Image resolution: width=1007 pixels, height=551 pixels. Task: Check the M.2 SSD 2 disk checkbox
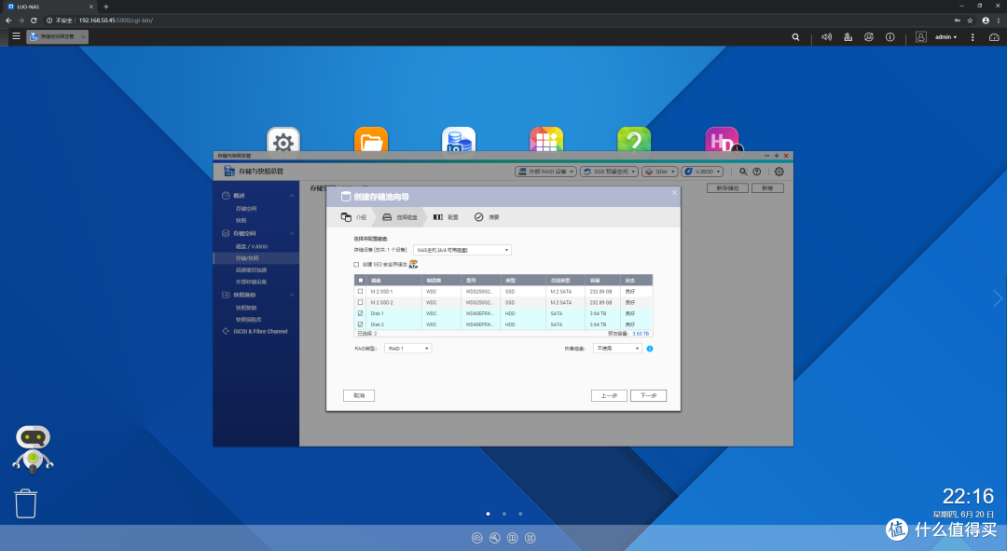(360, 302)
